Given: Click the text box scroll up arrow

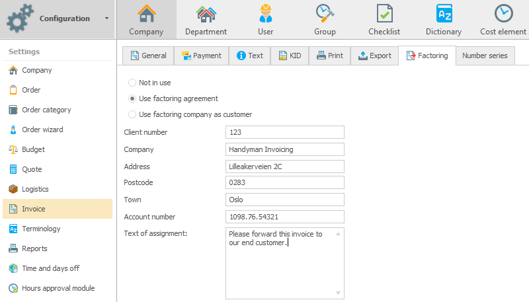Looking at the screenshot, I should coord(338,233).
